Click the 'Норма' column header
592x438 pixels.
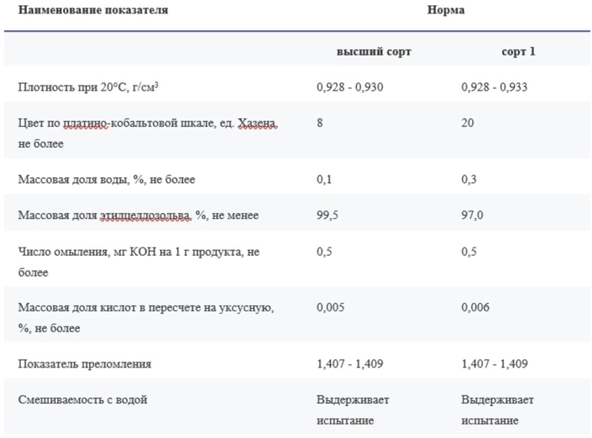click(446, 10)
